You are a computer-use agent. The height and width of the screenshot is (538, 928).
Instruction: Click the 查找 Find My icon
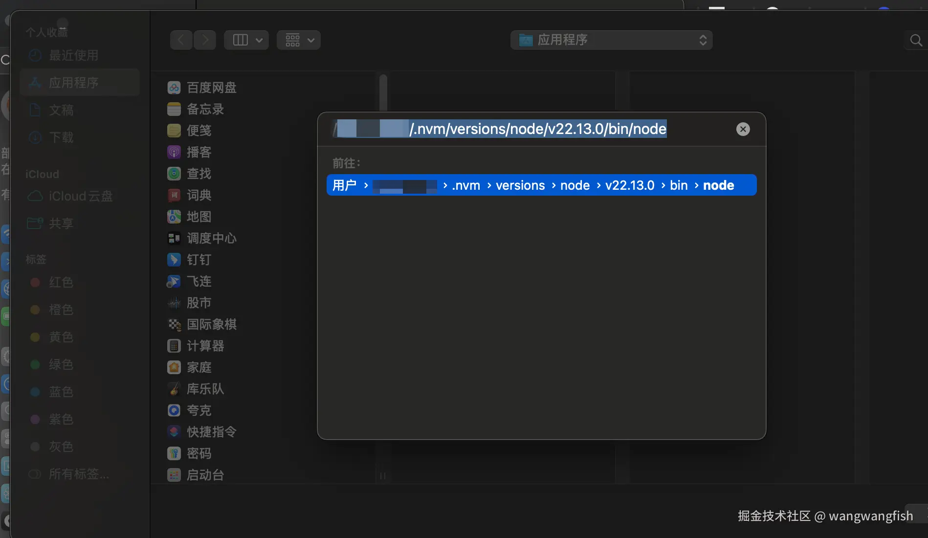click(174, 174)
